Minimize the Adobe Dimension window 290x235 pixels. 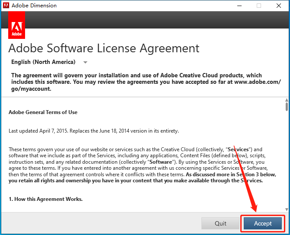(239, 6)
